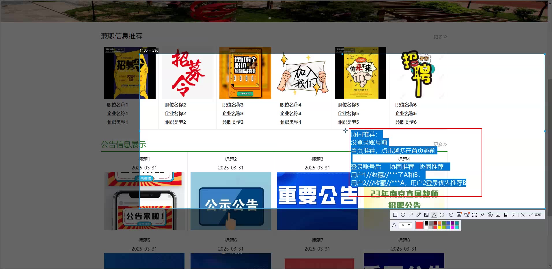The width and height of the screenshot is (552, 269).
Task: Pick the white color swatch
Action: click(x=426, y=227)
